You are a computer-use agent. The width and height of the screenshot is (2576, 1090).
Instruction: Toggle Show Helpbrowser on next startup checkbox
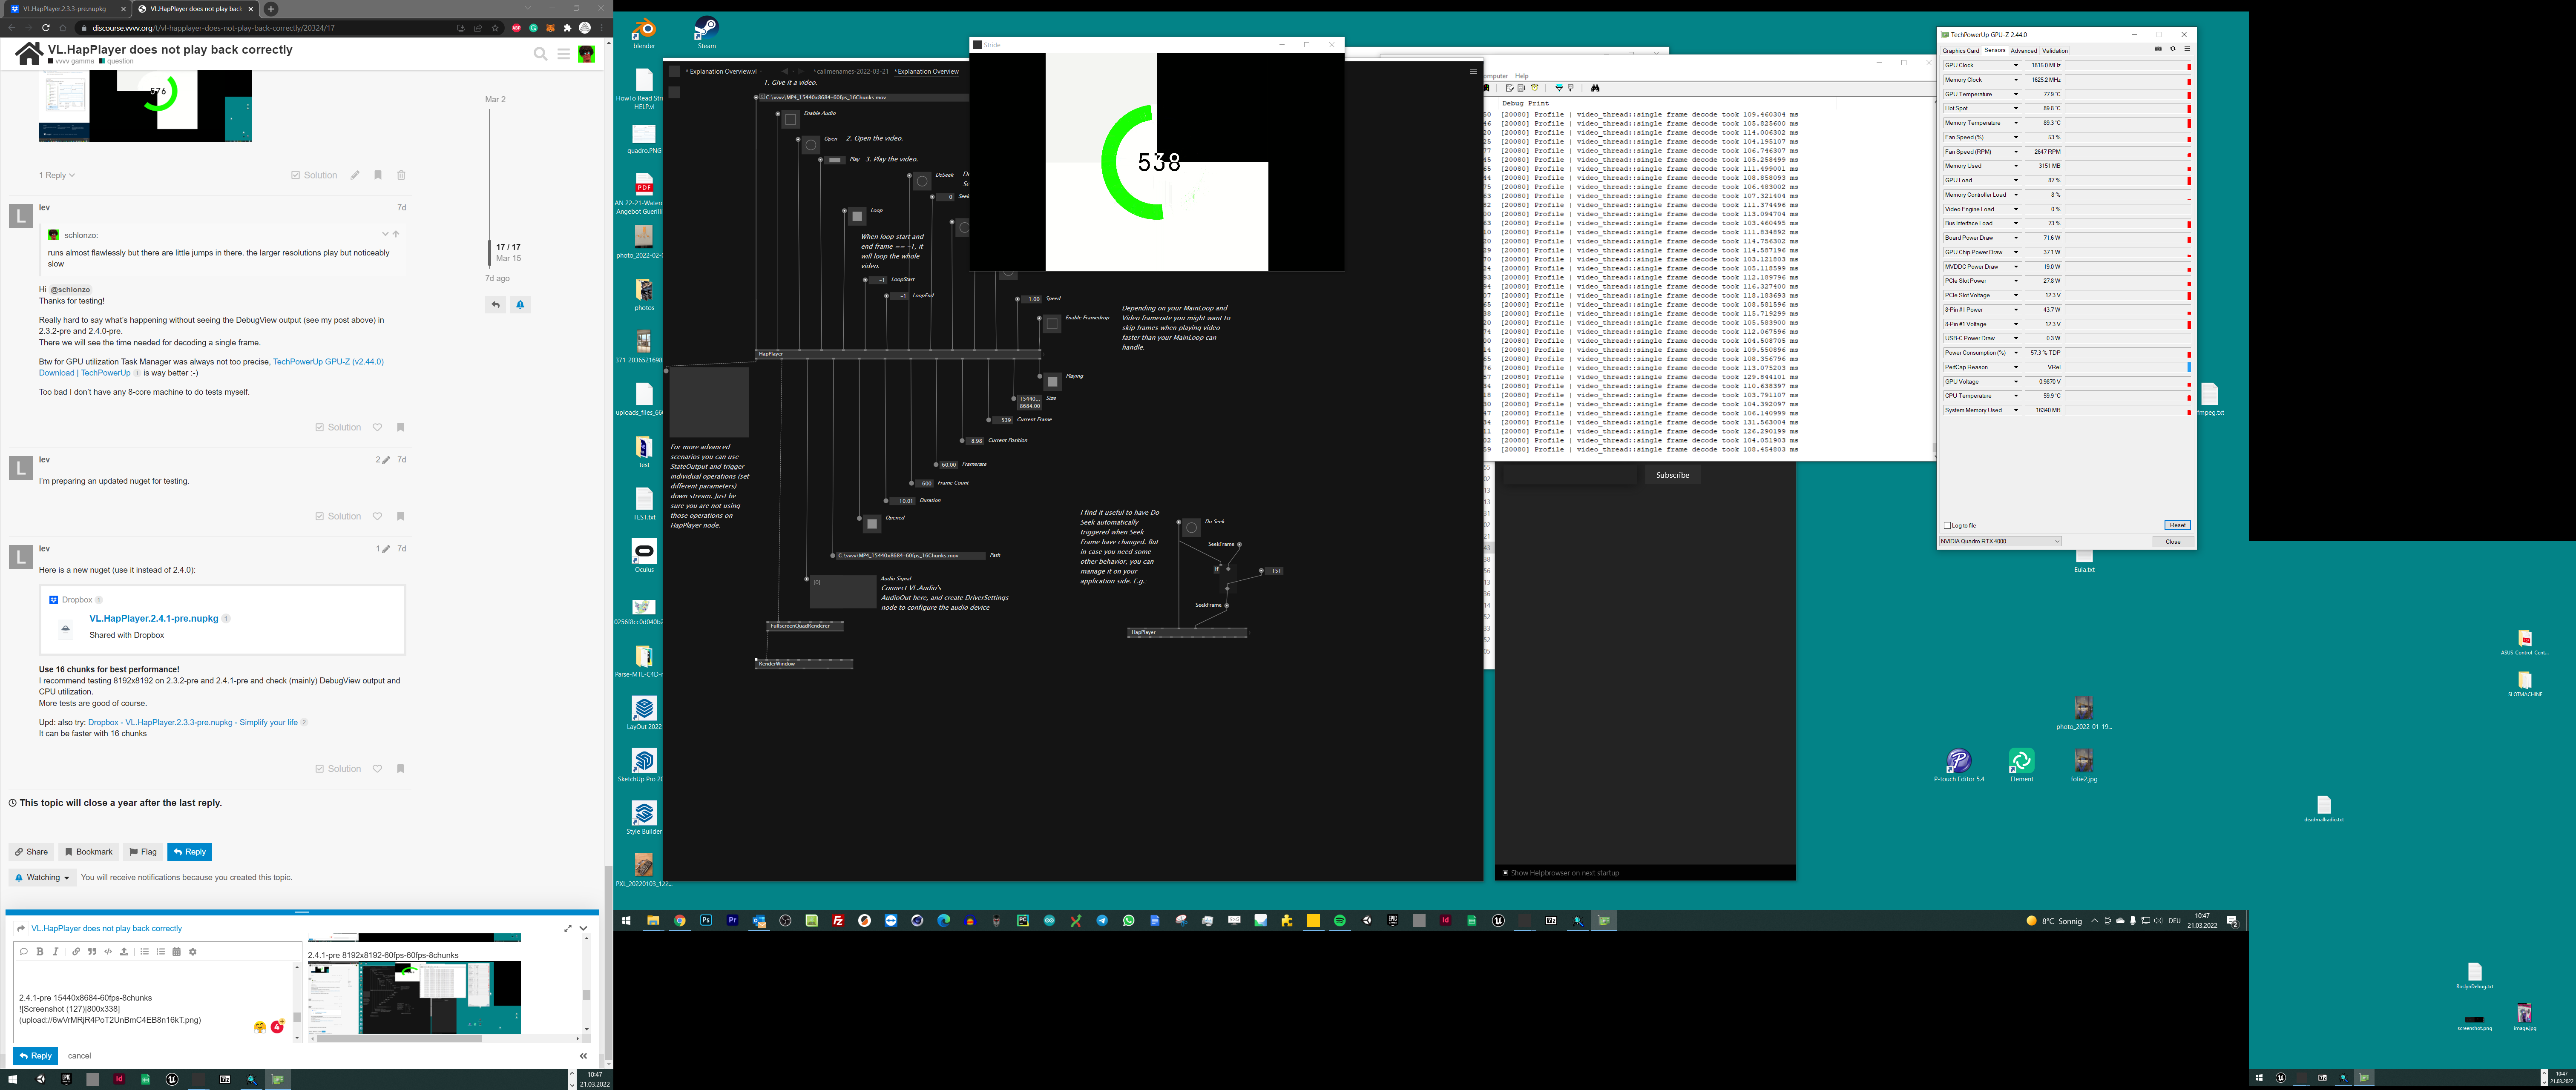point(1505,873)
